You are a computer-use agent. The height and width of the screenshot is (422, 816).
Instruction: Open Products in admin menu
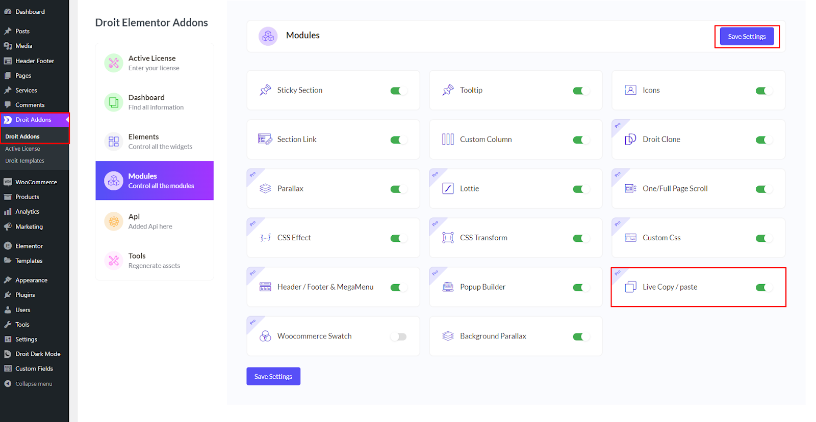(x=34, y=197)
